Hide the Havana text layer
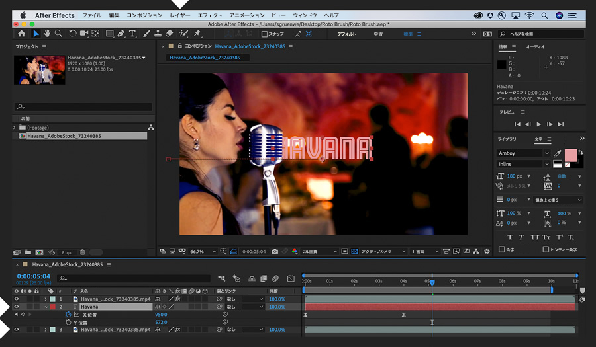The width and height of the screenshot is (596, 347). (17, 307)
